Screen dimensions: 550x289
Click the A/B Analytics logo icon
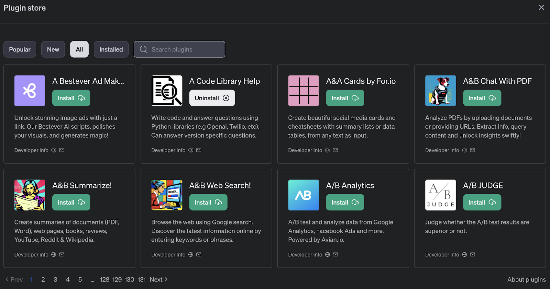(x=304, y=195)
